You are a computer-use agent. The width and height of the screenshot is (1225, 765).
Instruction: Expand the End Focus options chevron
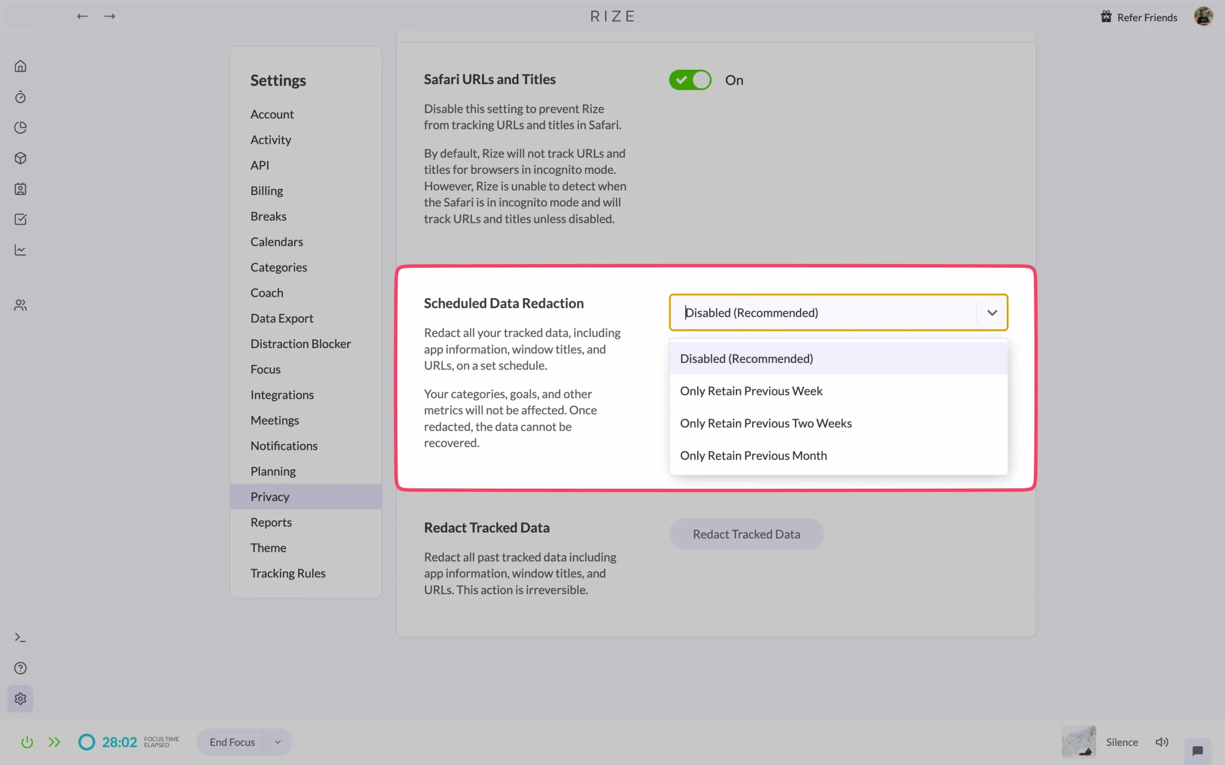click(278, 742)
